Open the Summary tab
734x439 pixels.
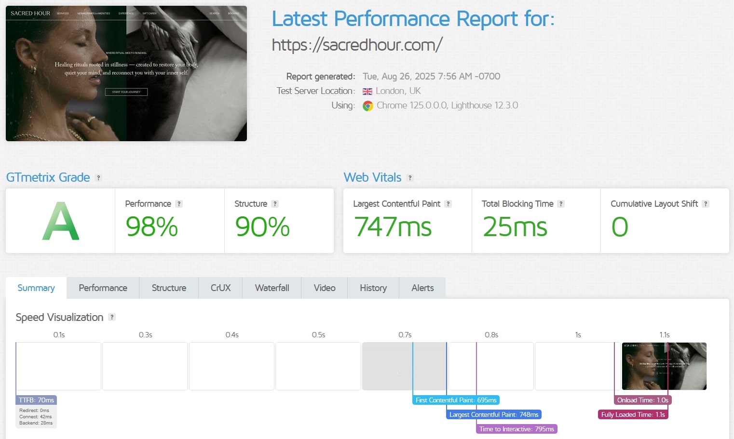coord(36,288)
